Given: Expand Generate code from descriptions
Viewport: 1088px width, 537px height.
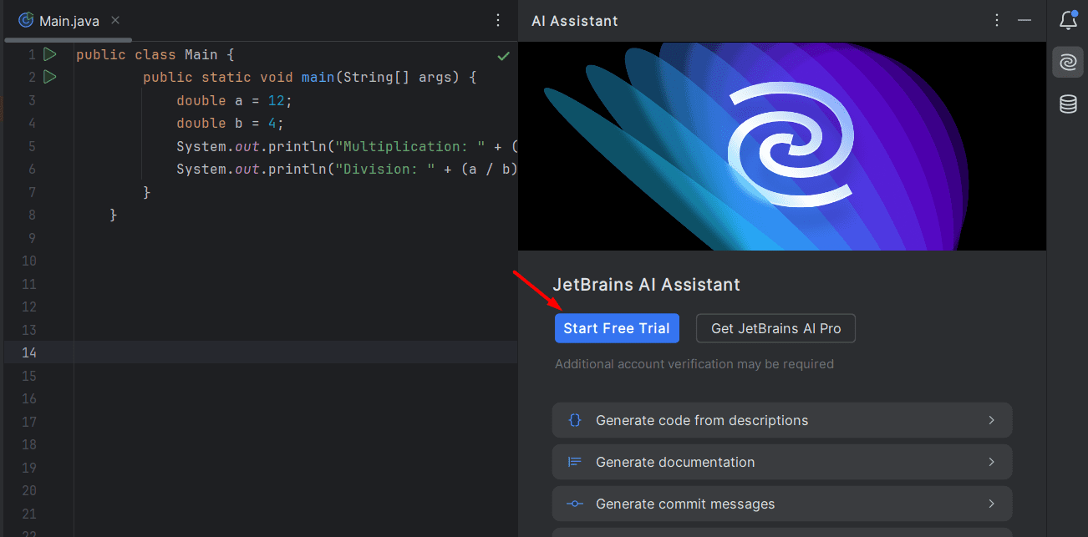Looking at the screenshot, I should coord(782,420).
